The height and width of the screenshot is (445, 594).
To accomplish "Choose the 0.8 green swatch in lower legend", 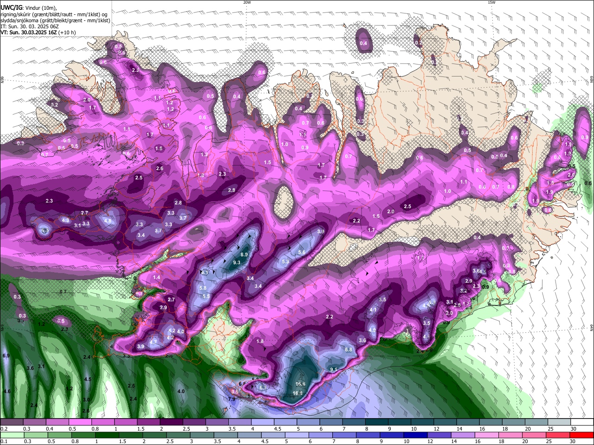I will point(83,435).
